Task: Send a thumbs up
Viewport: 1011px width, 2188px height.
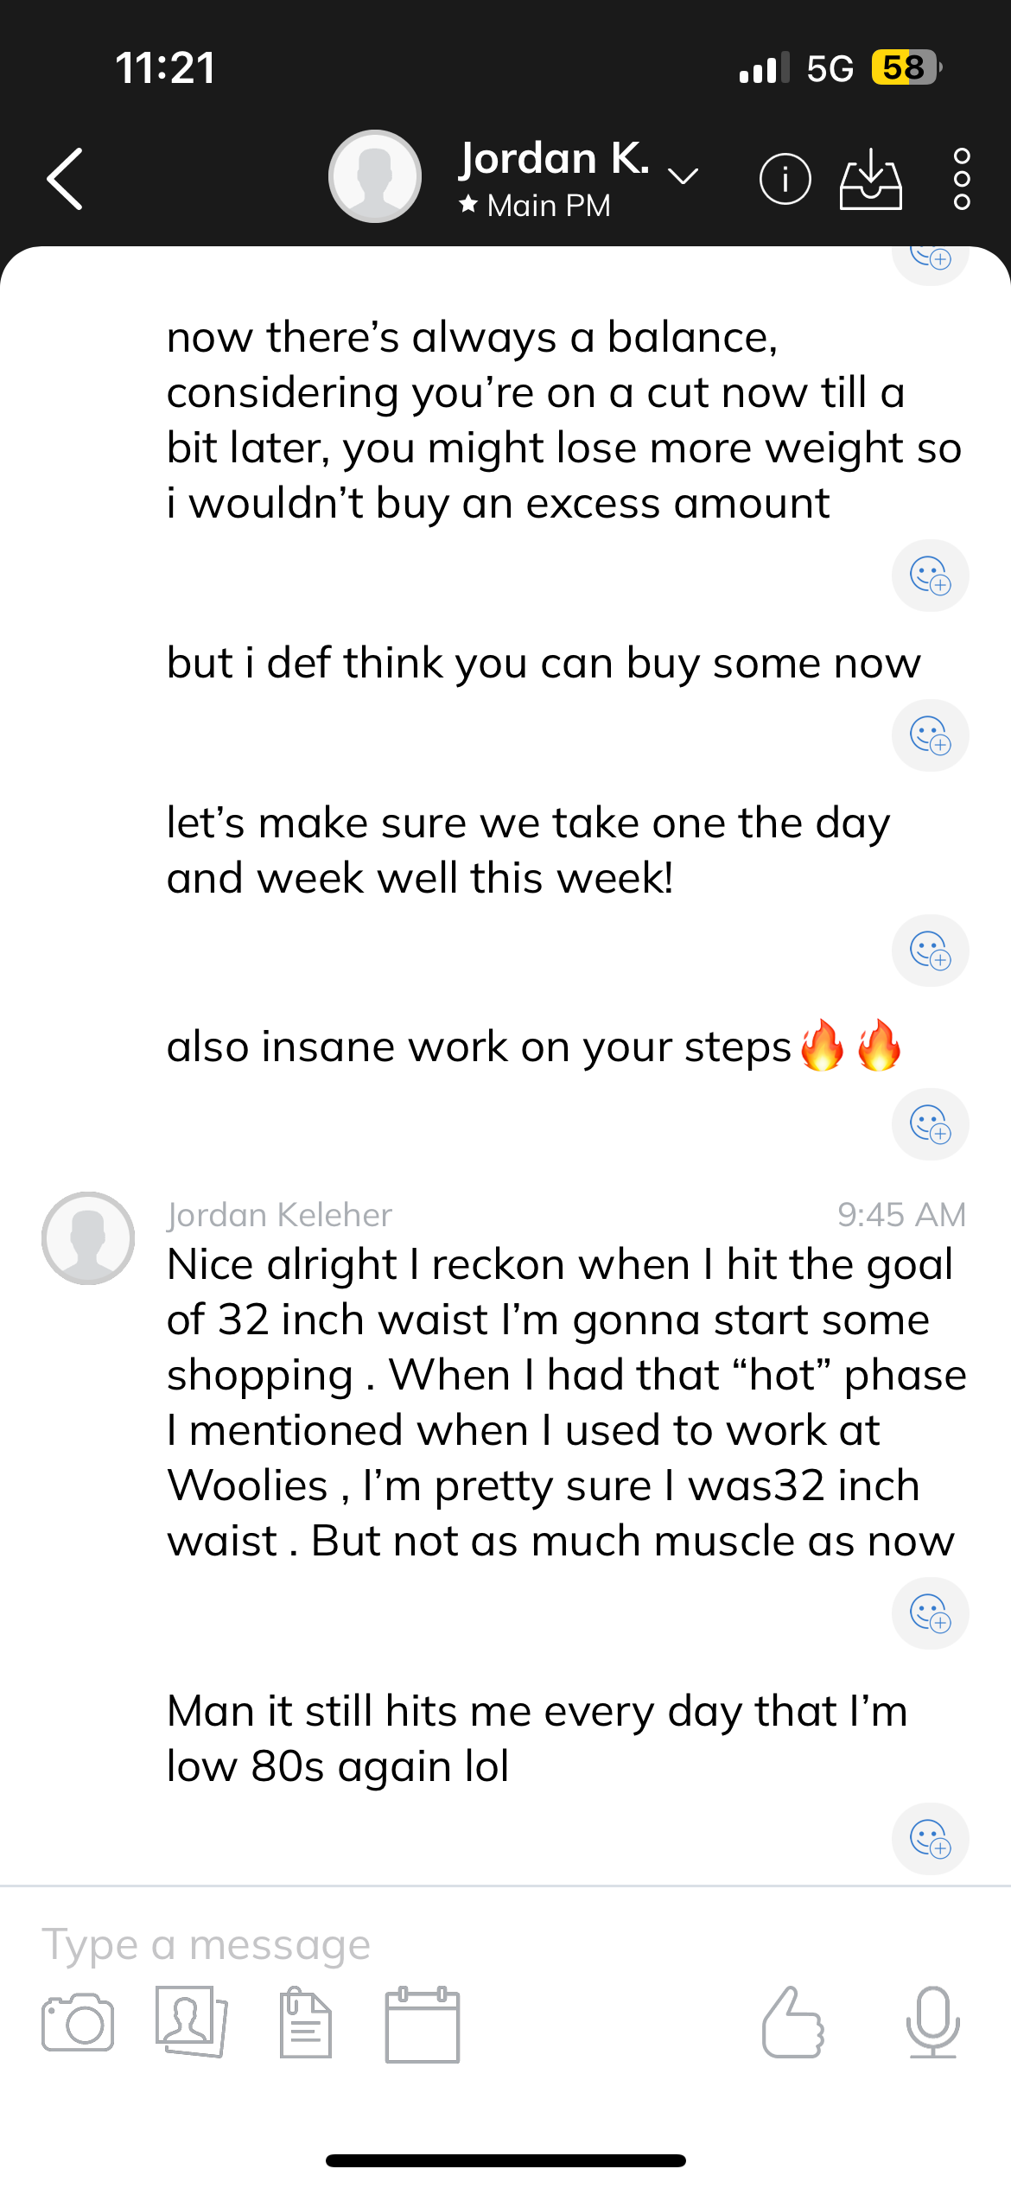Action: coord(793,2022)
